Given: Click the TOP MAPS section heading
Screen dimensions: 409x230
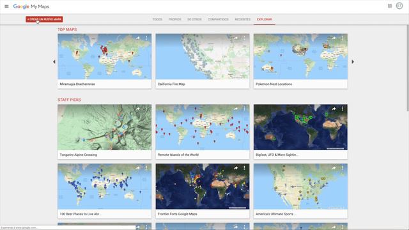Looking at the screenshot, I should point(67,29).
